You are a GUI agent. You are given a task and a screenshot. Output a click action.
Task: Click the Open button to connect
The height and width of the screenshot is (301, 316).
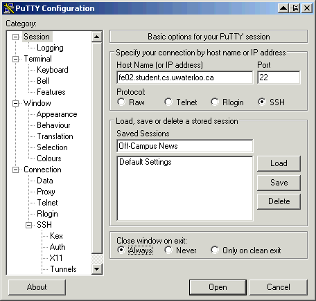click(x=218, y=287)
